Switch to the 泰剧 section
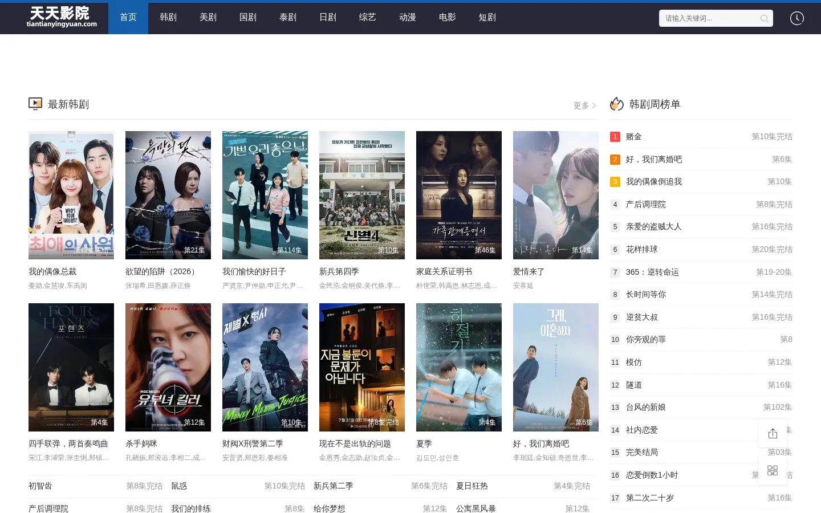The image size is (821, 513). (288, 18)
